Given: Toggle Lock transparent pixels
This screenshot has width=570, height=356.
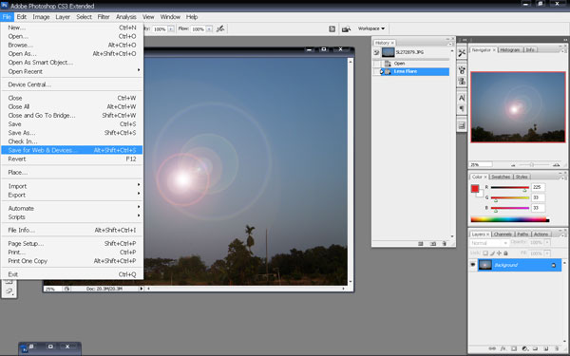Looking at the screenshot, I should 485,253.
